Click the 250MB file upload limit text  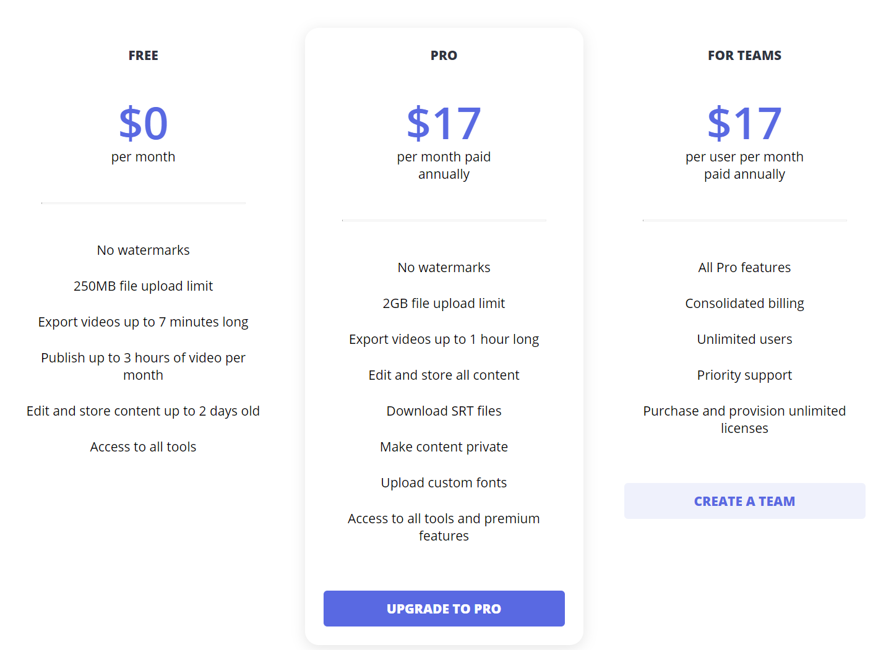point(143,286)
